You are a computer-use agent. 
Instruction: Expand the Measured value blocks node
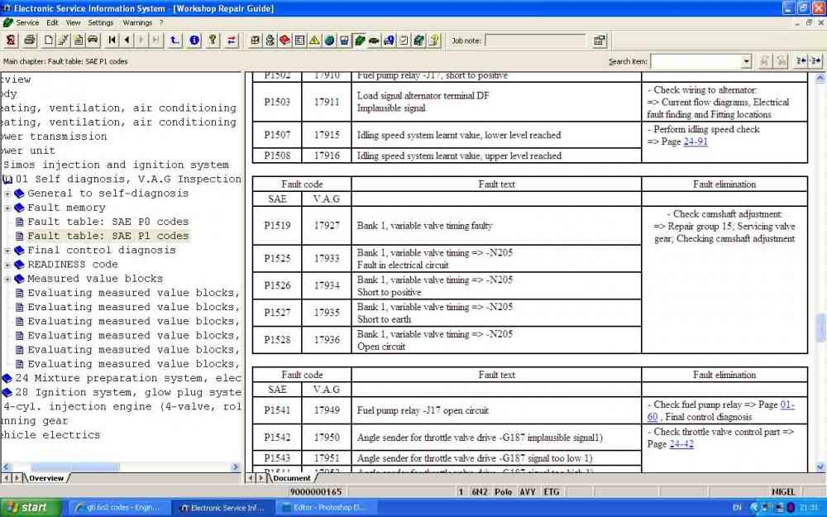pyautogui.click(x=7, y=279)
